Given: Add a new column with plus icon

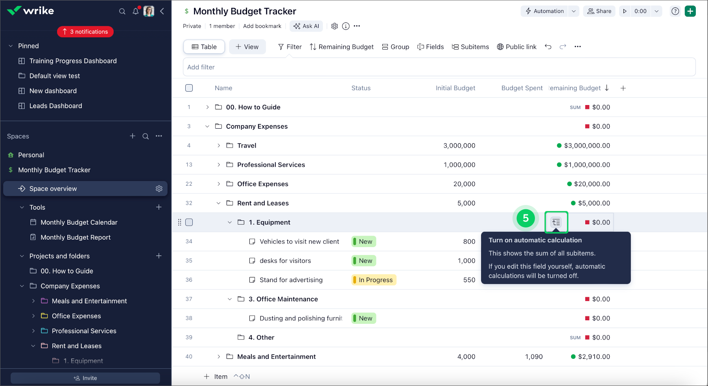Looking at the screenshot, I should [x=623, y=88].
